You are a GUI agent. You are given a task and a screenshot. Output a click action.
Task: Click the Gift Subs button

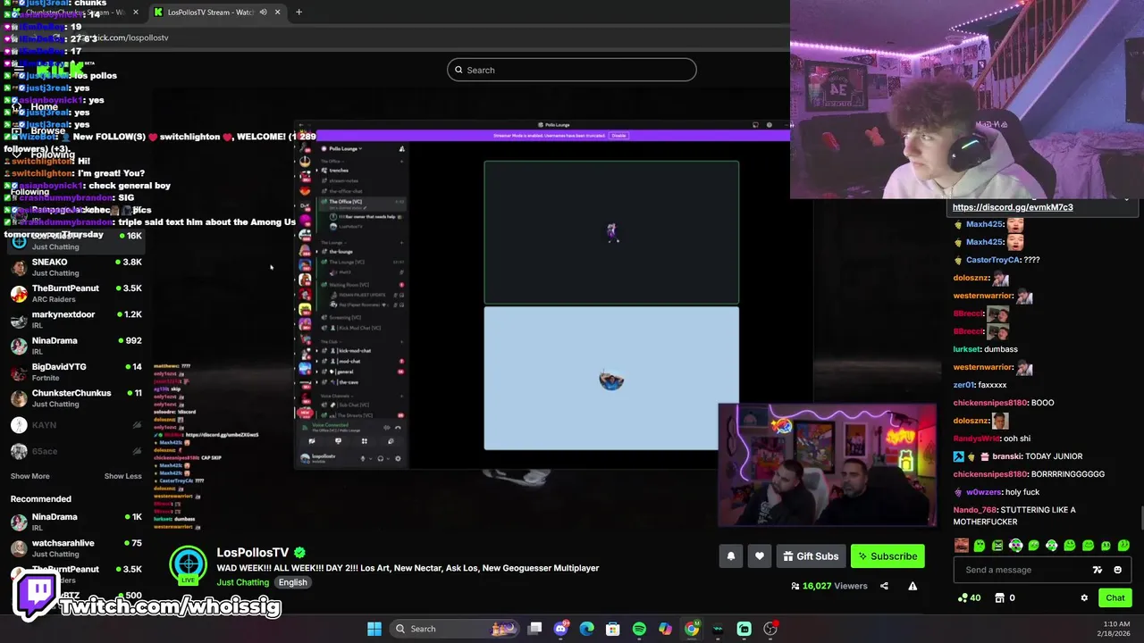(x=811, y=556)
